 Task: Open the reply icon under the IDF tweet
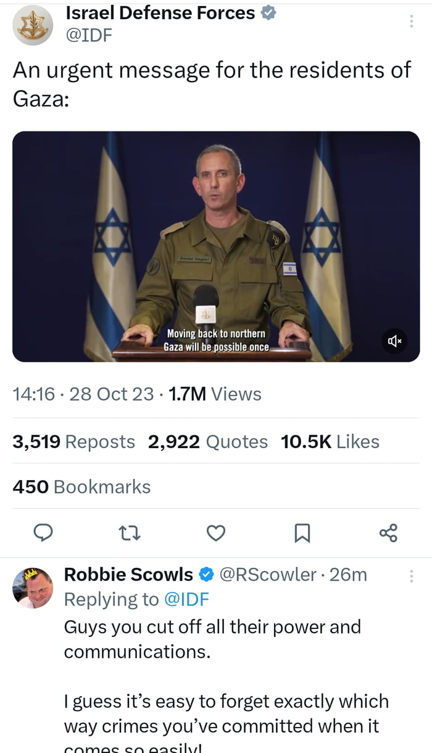click(x=43, y=533)
